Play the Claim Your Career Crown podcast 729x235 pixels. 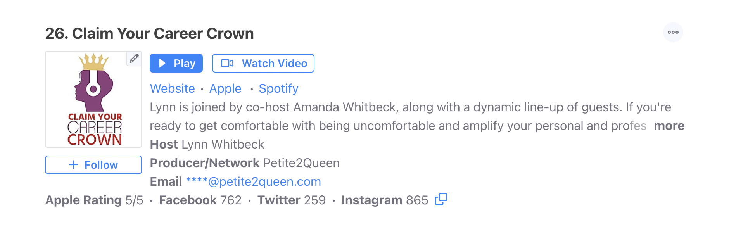176,63
